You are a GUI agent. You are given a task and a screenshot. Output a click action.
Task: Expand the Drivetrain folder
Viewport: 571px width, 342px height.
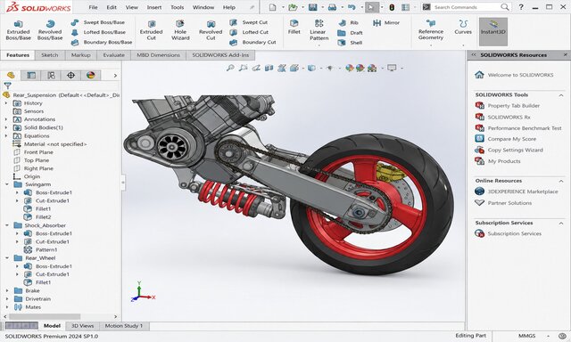[7, 298]
